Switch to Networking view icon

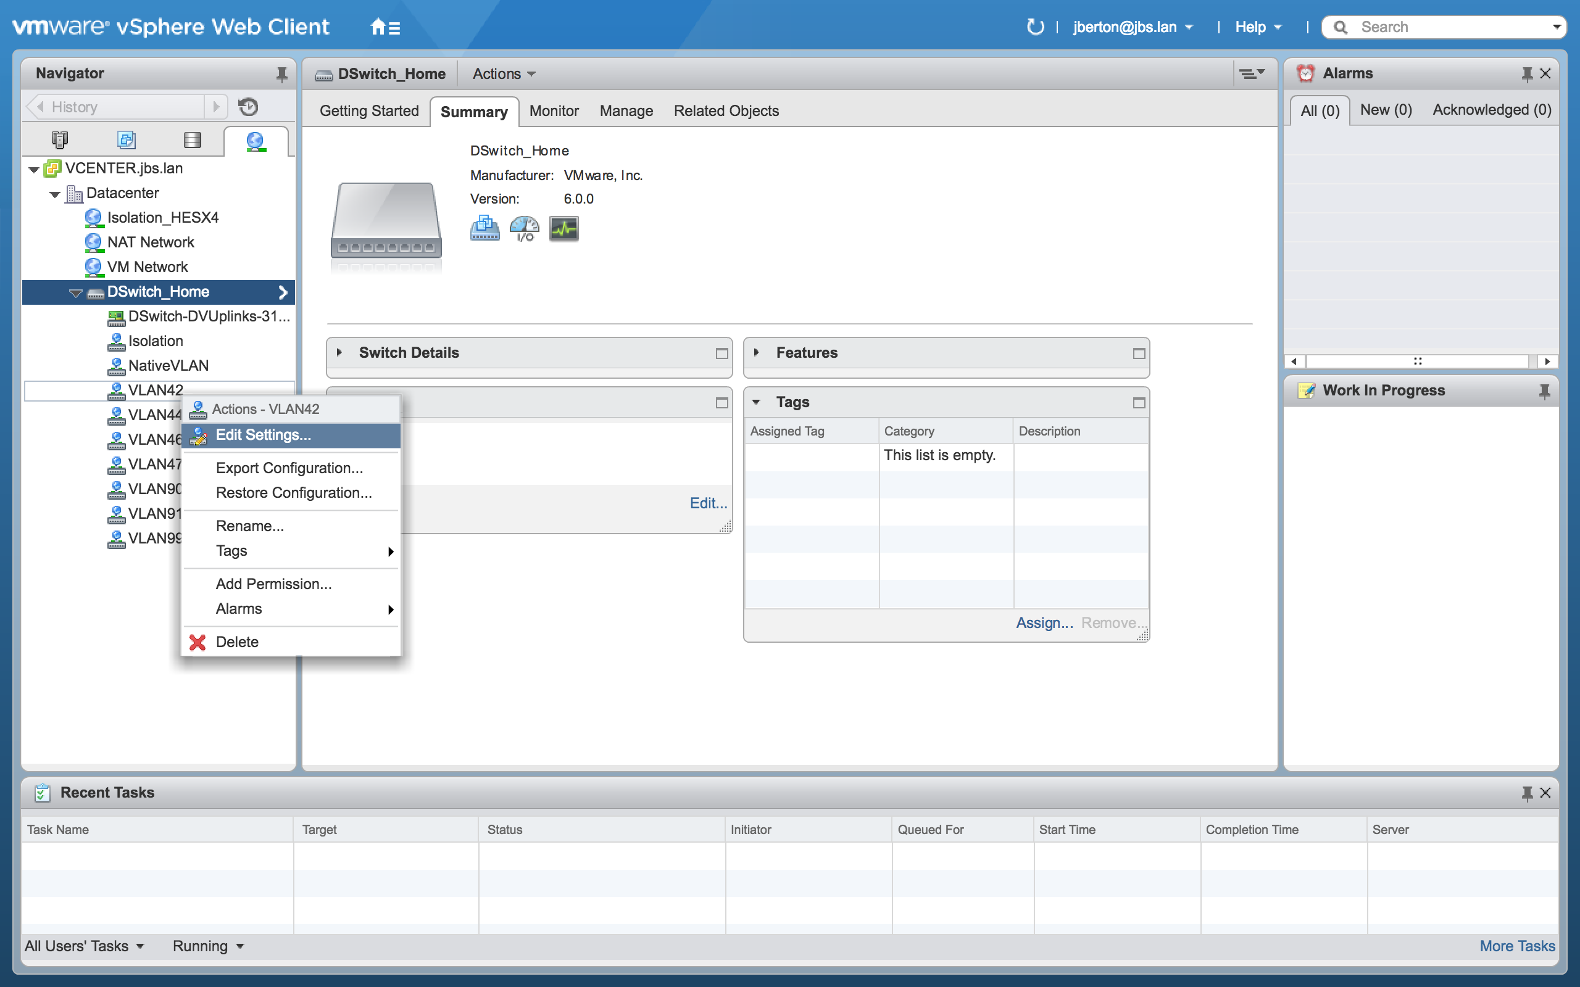click(x=256, y=141)
